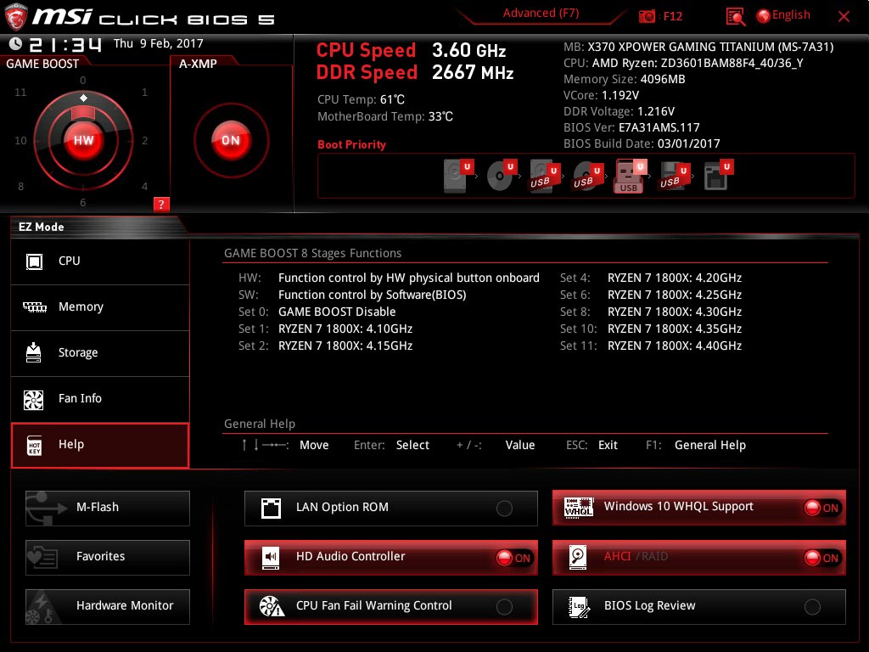
Task: Click the LAN Option ROM chip icon
Action: (x=271, y=508)
